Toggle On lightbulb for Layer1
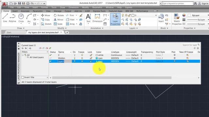The height and width of the screenshot is (117, 209). [75, 61]
